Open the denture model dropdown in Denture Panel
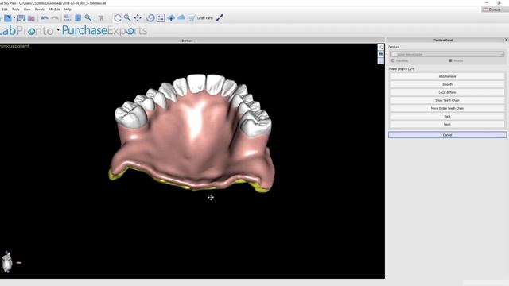The height and width of the screenshot is (286, 509). pos(447,55)
